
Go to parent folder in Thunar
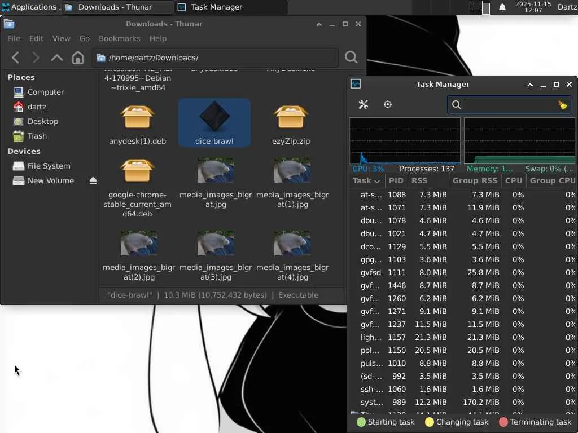point(57,58)
